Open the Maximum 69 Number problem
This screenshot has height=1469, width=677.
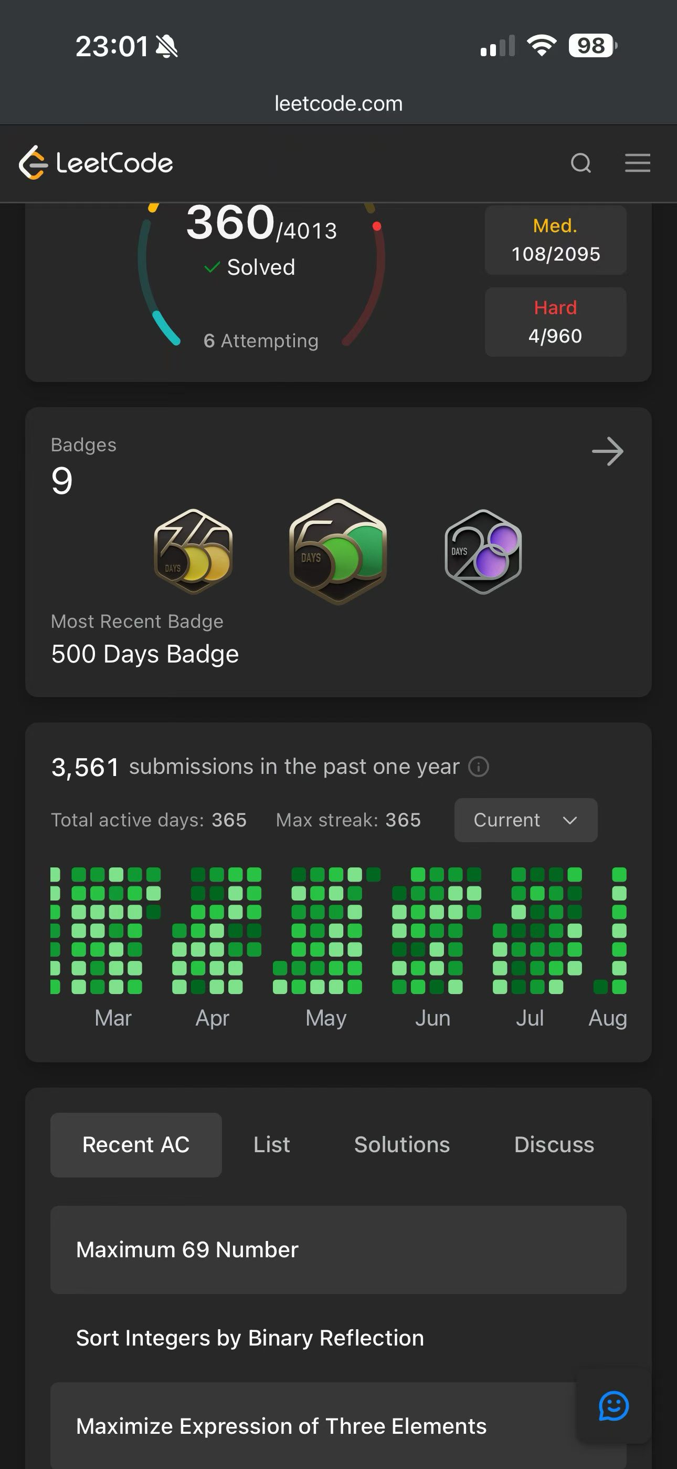pos(338,1249)
